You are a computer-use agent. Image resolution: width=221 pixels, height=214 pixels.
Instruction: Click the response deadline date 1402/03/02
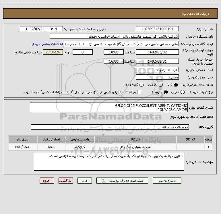[157, 52]
